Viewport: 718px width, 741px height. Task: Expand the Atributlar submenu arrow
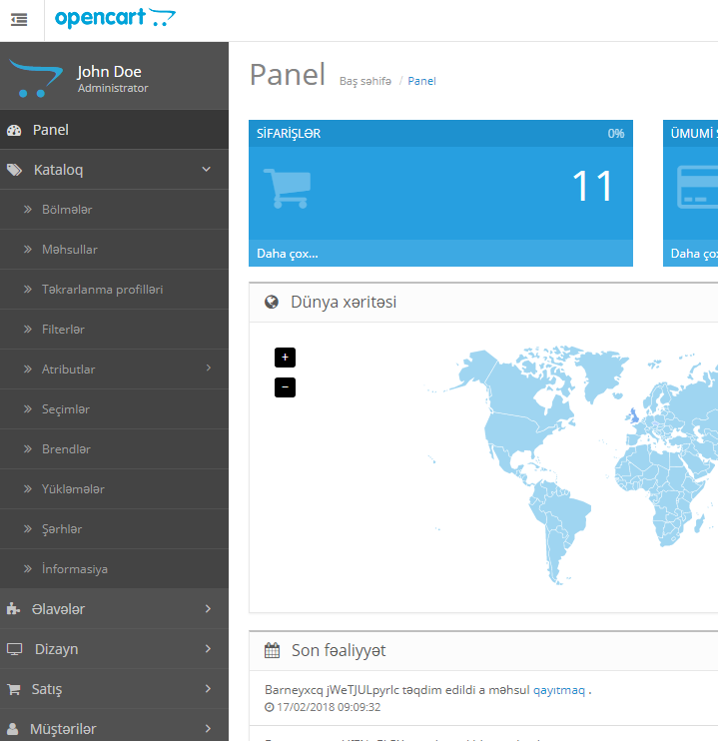point(209,368)
